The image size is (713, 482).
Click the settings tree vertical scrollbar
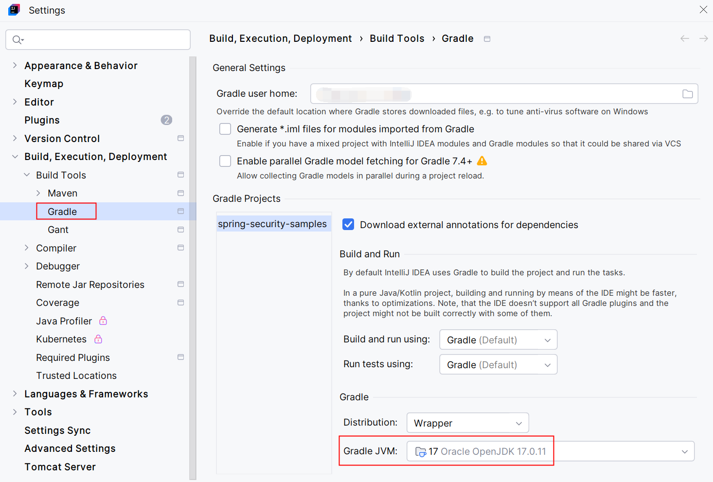click(193, 268)
